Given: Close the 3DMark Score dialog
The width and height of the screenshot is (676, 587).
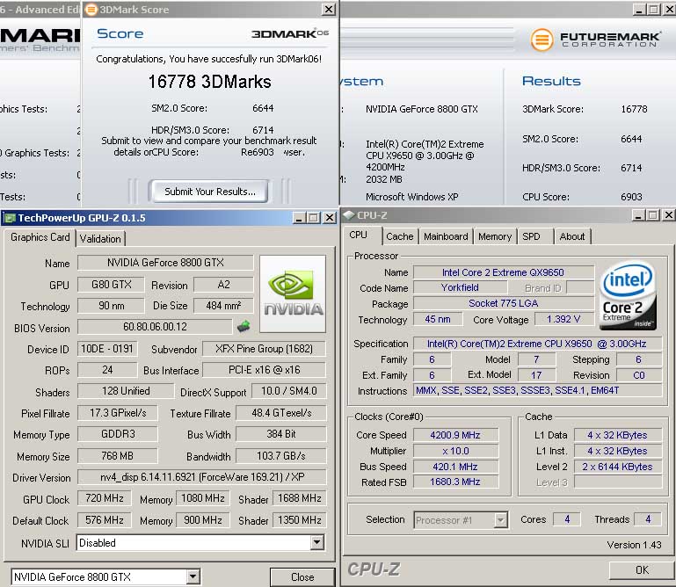Looking at the screenshot, I should coord(329,9).
